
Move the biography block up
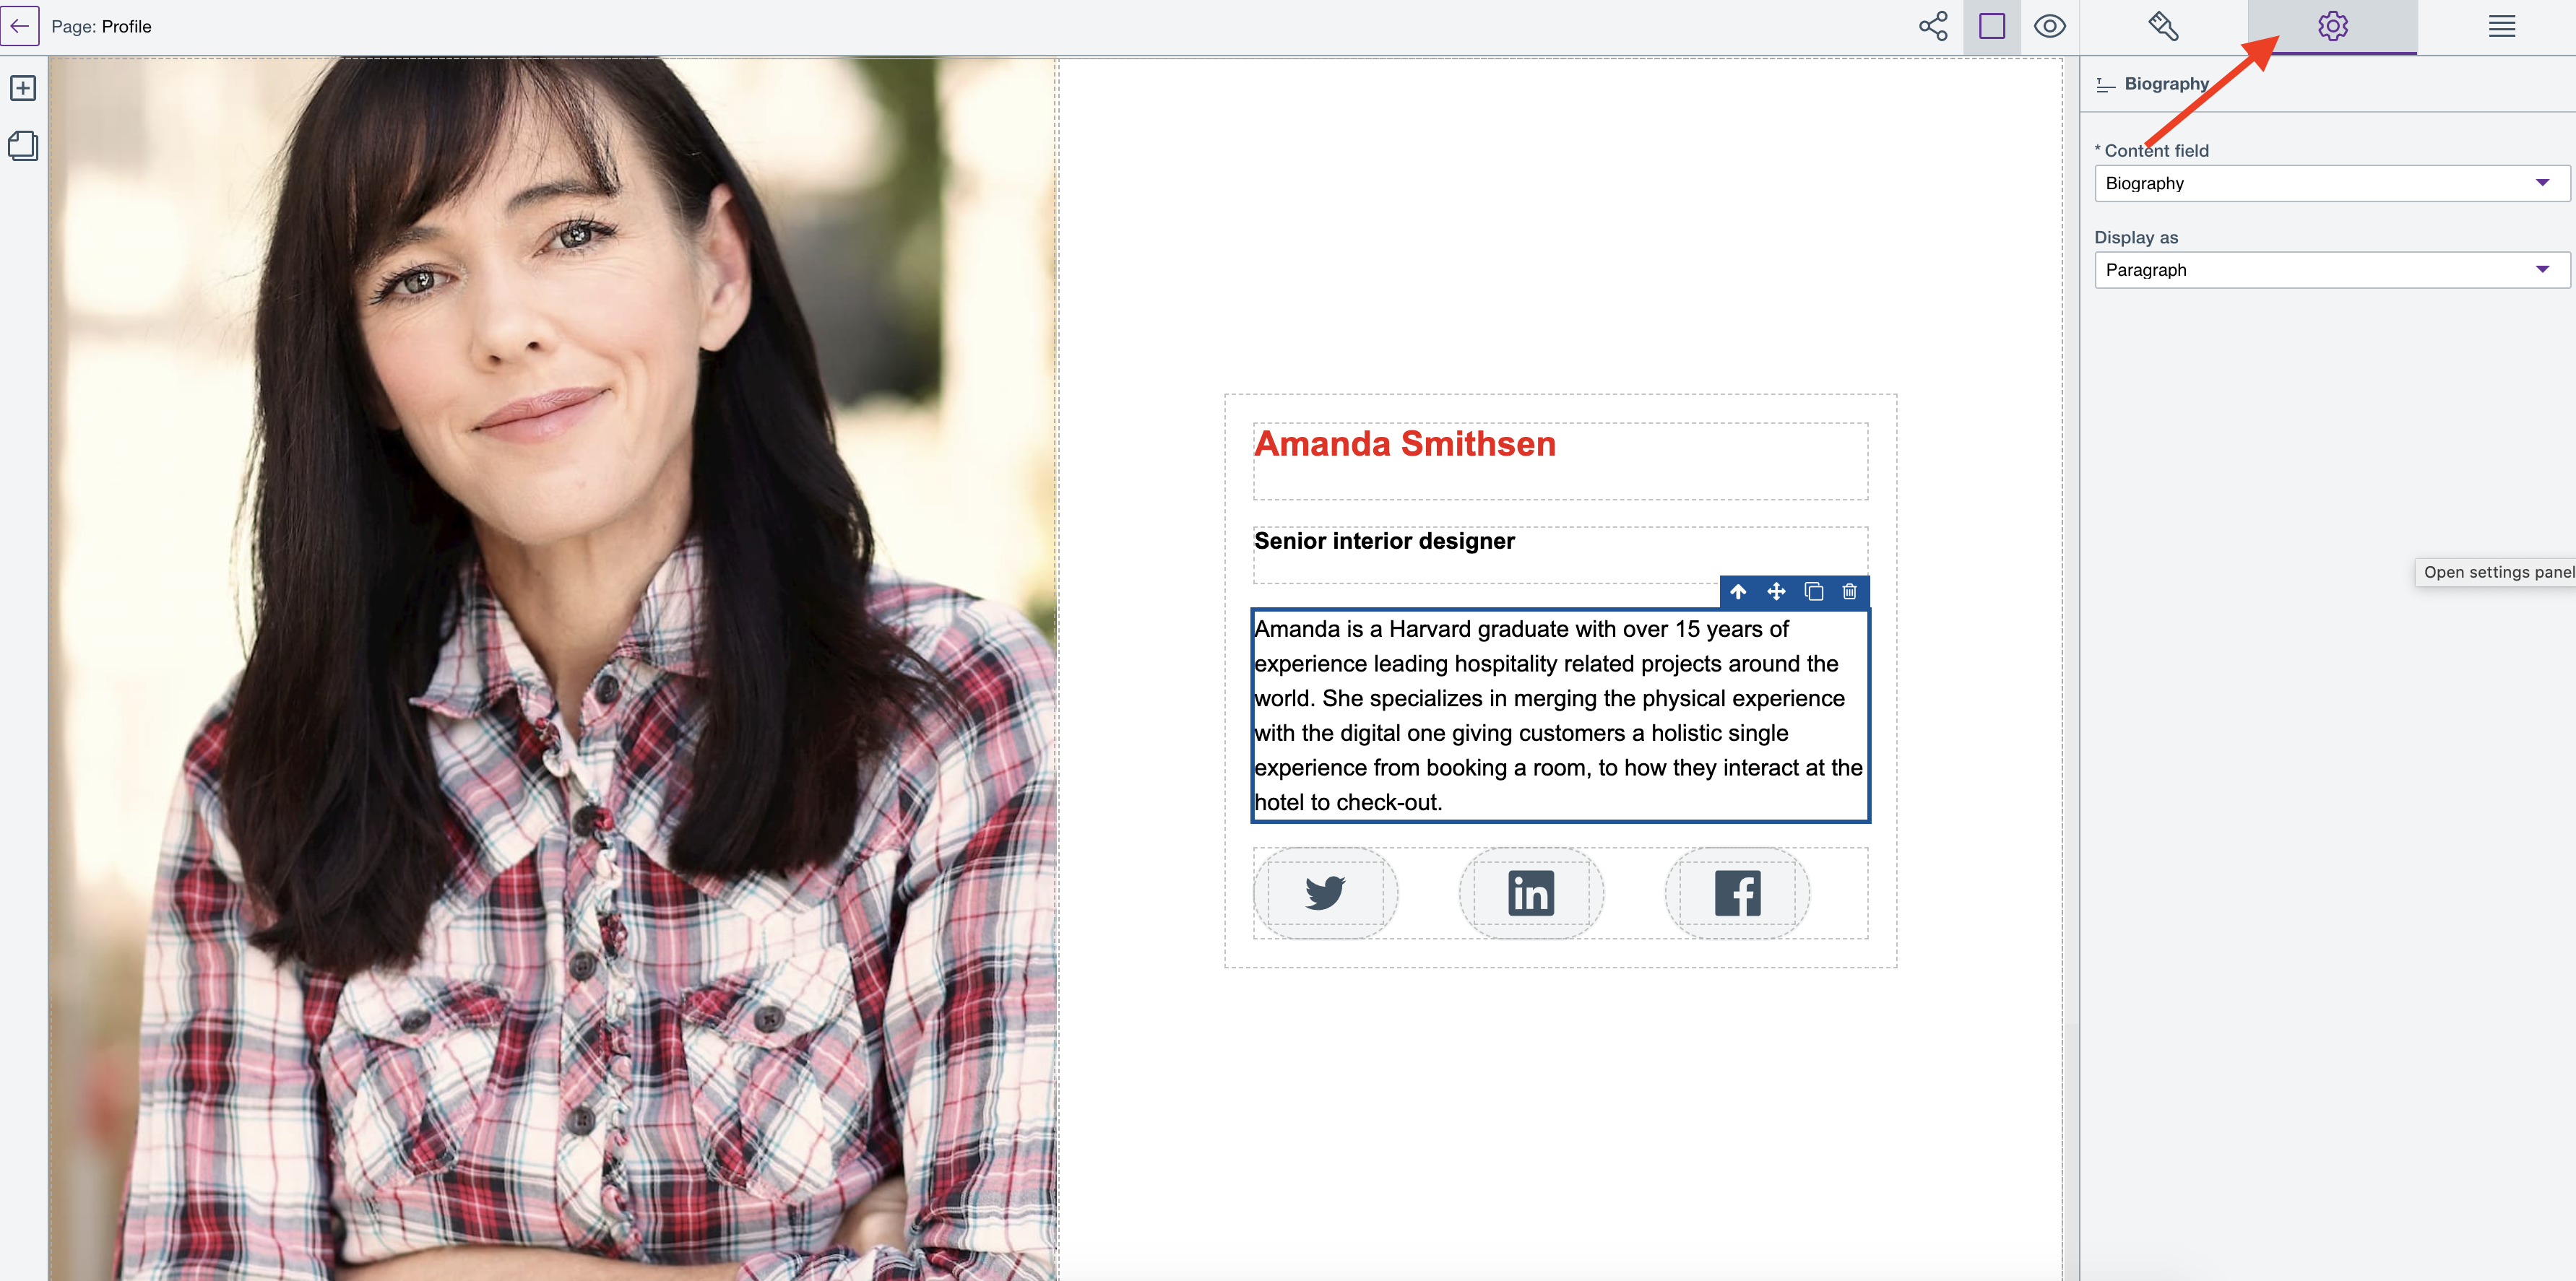pos(1738,592)
